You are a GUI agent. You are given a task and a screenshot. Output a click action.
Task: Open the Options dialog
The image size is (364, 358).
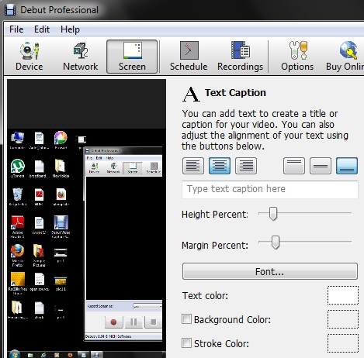[297, 57]
